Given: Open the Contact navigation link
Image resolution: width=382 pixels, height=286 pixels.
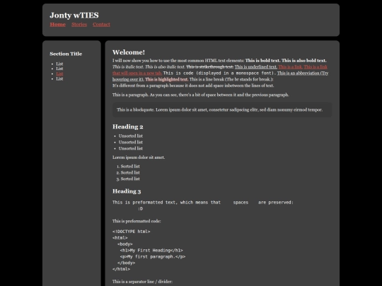Looking at the screenshot, I should [x=101, y=24].
